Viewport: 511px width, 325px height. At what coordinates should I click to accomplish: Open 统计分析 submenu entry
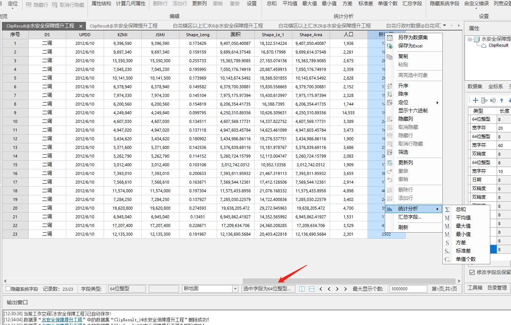click(413, 209)
